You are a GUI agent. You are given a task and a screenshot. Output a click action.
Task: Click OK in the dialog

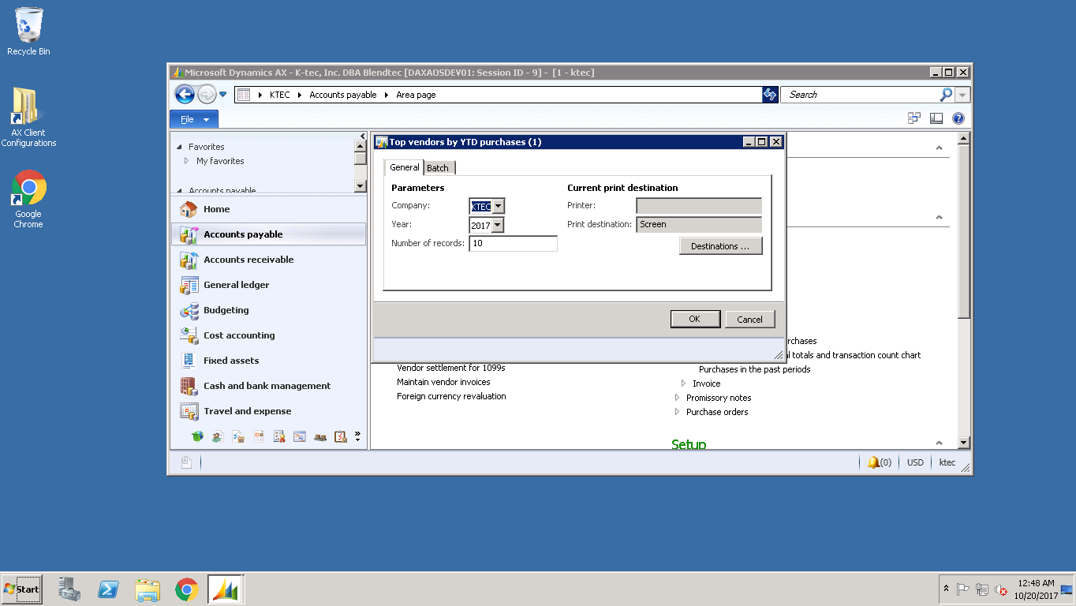695,320
